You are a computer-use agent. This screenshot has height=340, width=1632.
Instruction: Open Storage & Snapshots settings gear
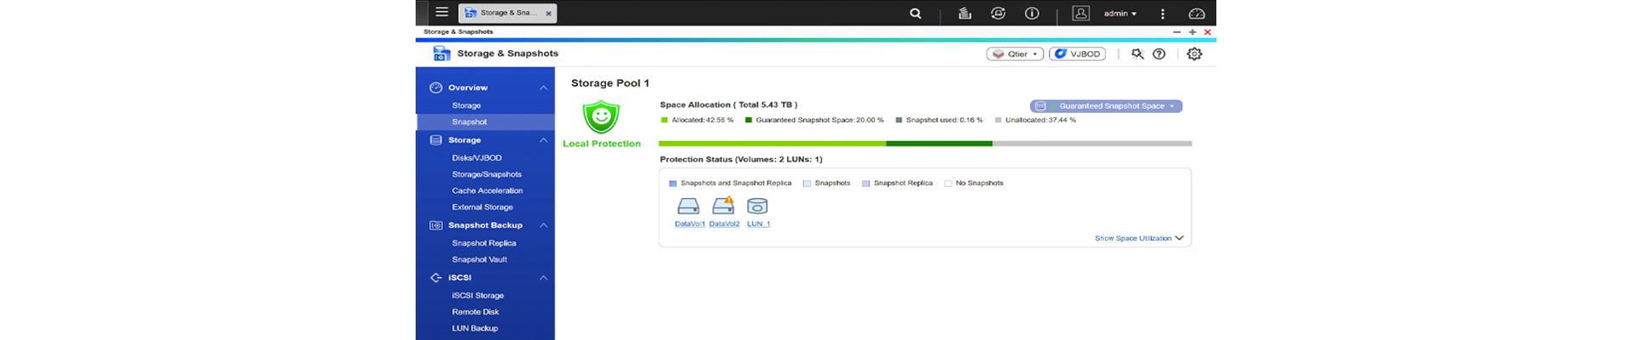tap(1194, 54)
